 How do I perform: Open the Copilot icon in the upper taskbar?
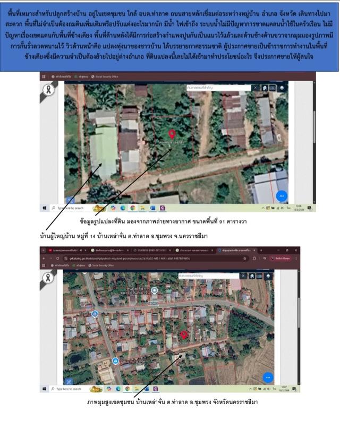[113, 208]
